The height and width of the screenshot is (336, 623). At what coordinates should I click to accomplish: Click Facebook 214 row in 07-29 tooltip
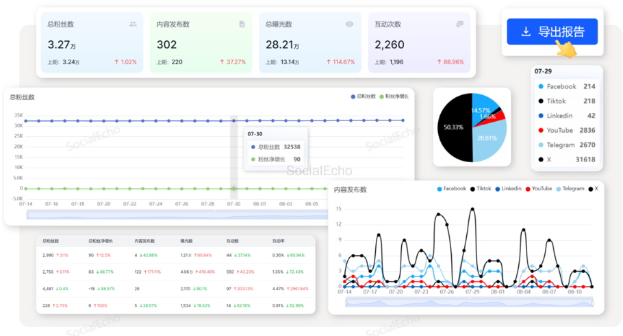567,87
